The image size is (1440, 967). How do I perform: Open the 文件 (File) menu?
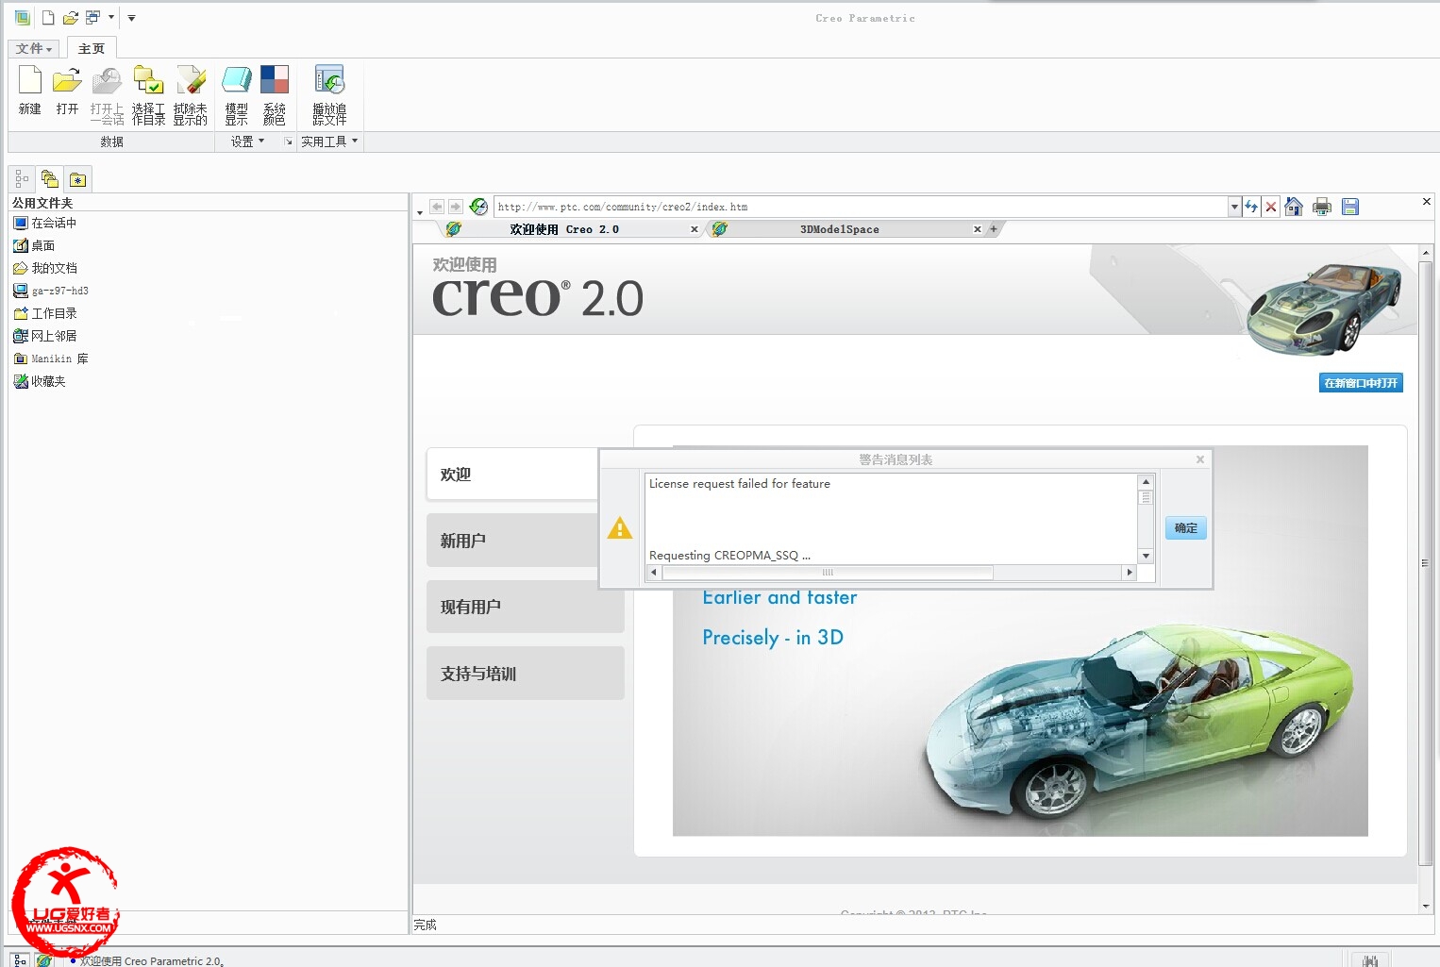[x=34, y=48]
